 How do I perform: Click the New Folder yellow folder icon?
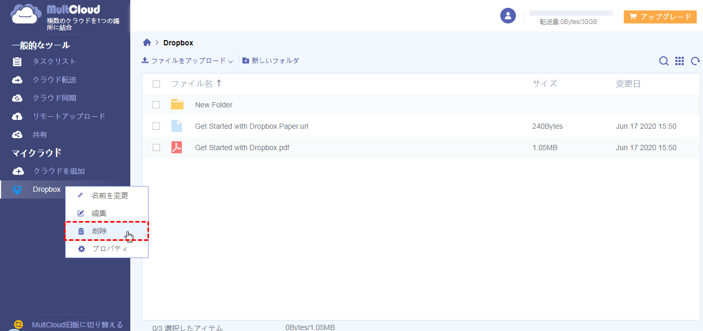(177, 104)
